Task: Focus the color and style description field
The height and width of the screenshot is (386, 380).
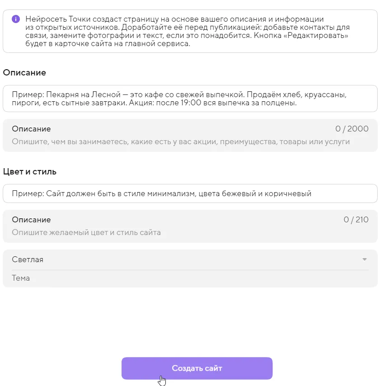Action: (x=190, y=226)
